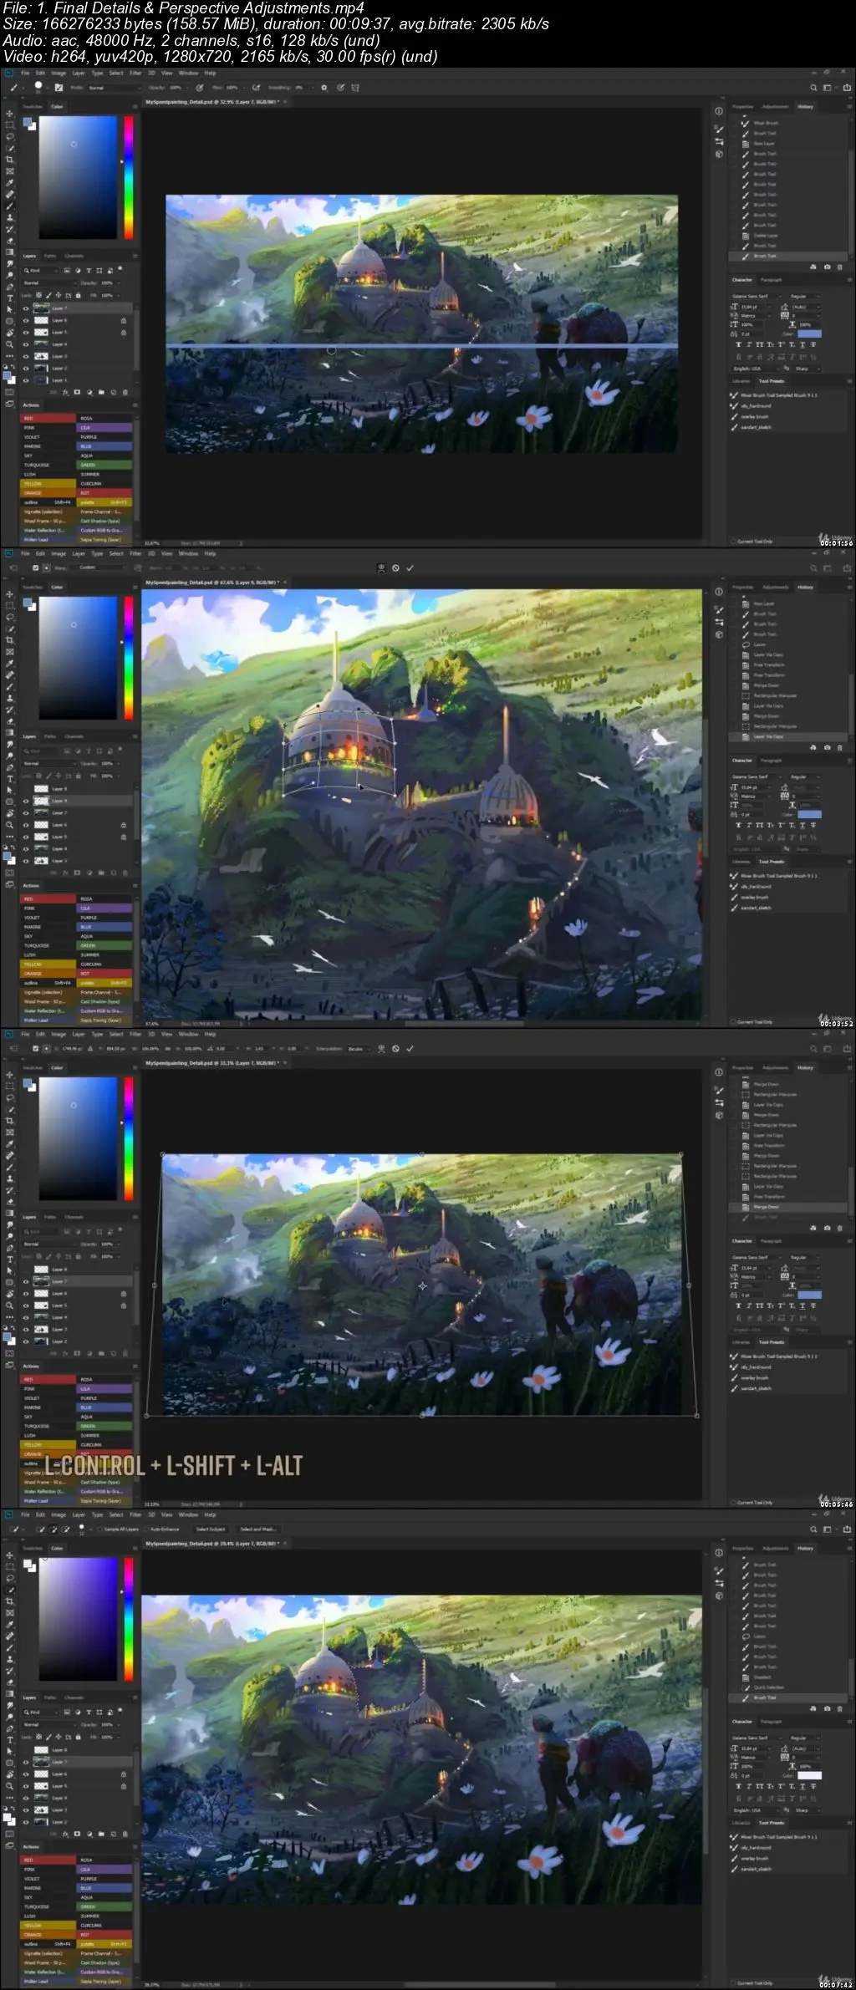This screenshot has width=856, height=1990.
Task: Select the Pen tool in the 00:01:56 frame
Action: click(9, 287)
